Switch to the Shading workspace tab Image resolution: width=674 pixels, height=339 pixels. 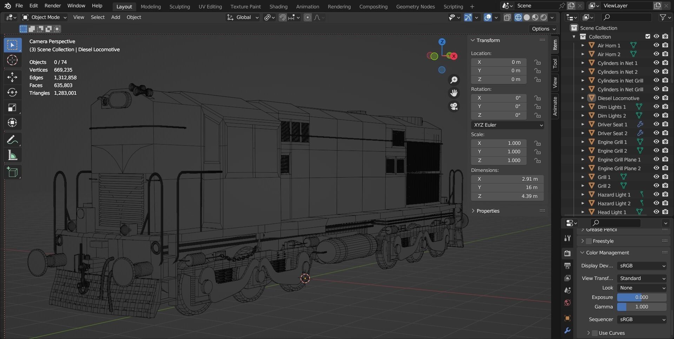coord(278,6)
